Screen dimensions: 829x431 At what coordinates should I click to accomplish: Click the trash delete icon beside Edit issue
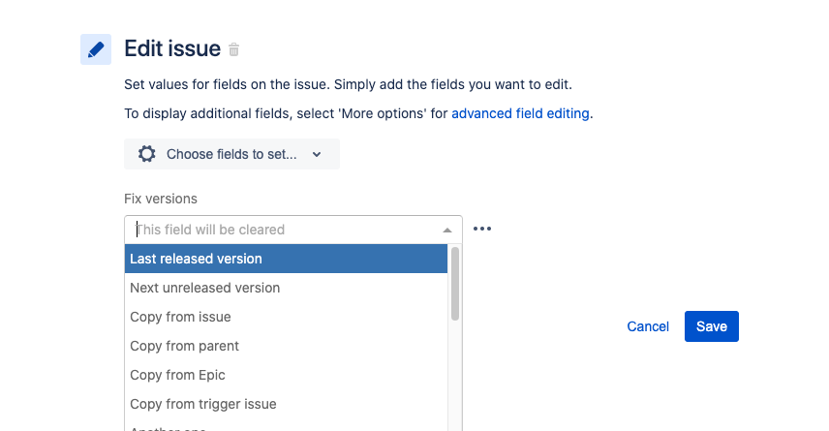click(x=234, y=49)
